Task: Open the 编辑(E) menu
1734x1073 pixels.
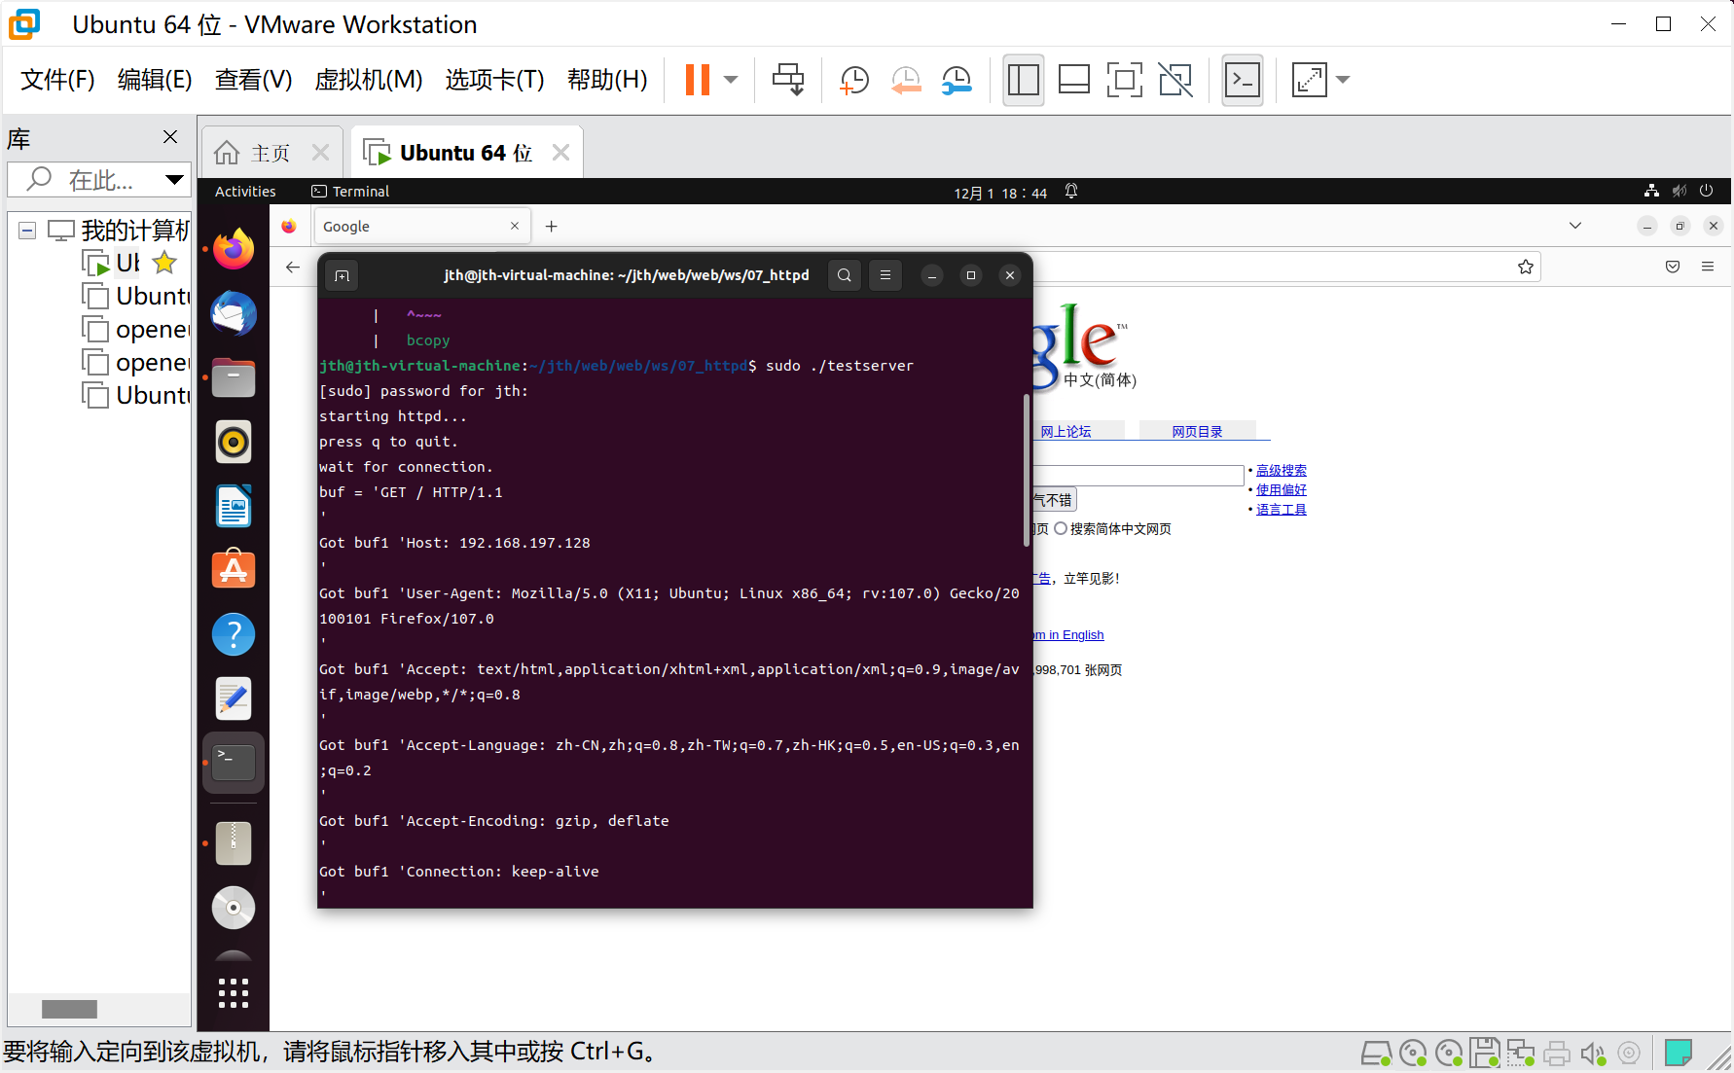Action: click(x=155, y=80)
